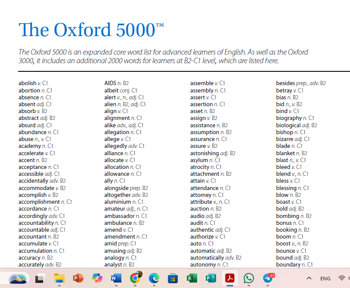Open Microsoft Publisher

pos(210,279)
